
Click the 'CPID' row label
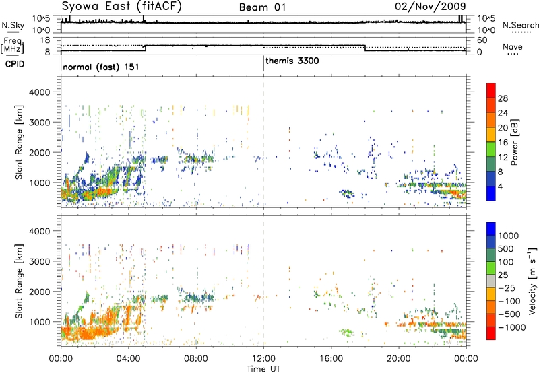coord(15,64)
